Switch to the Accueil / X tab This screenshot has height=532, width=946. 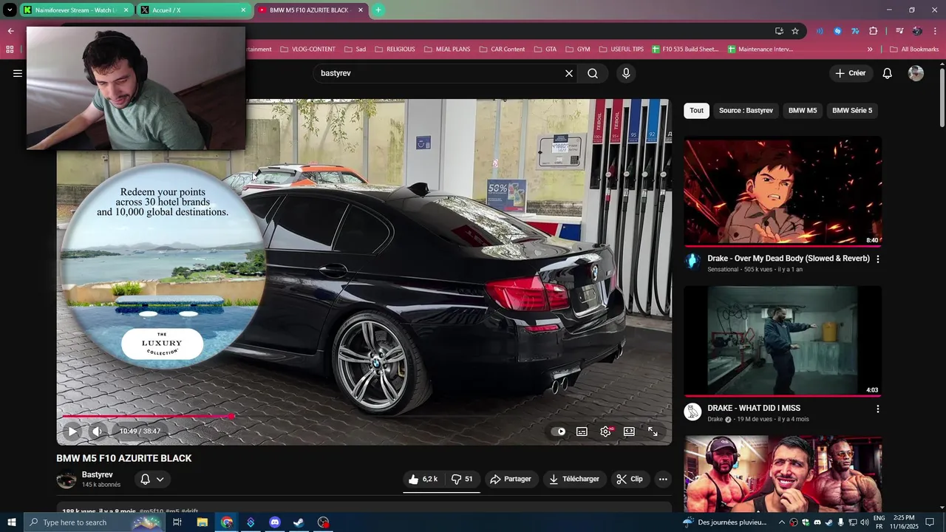pyautogui.click(x=192, y=10)
